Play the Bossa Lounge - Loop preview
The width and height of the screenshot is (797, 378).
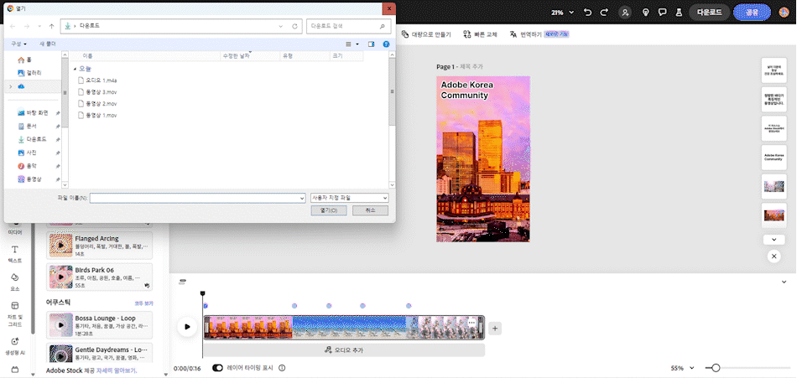click(x=61, y=325)
